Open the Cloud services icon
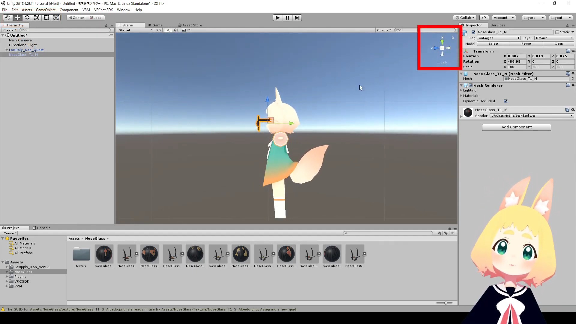Image resolution: width=576 pixels, height=324 pixels. (x=484, y=18)
